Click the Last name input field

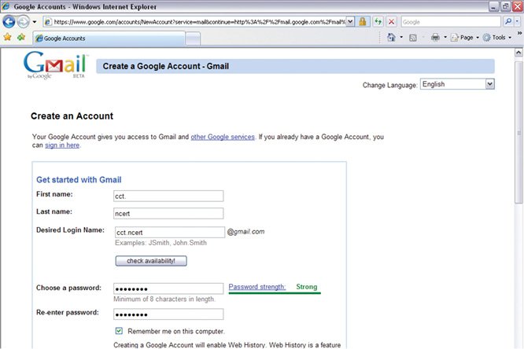click(168, 213)
